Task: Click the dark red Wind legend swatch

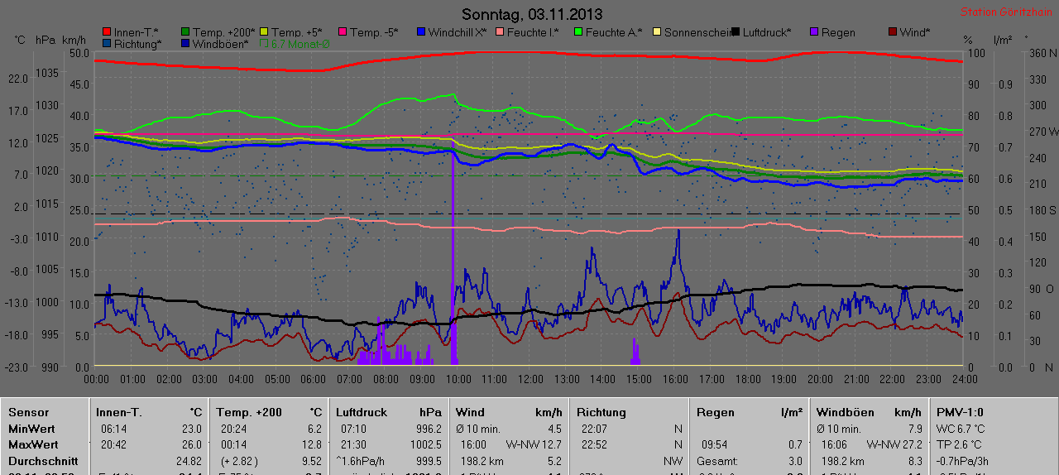Action: (892, 31)
